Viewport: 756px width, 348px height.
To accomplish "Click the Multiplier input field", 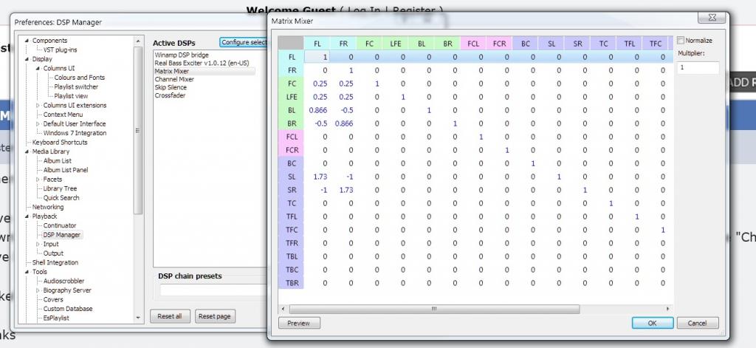I will (x=698, y=67).
